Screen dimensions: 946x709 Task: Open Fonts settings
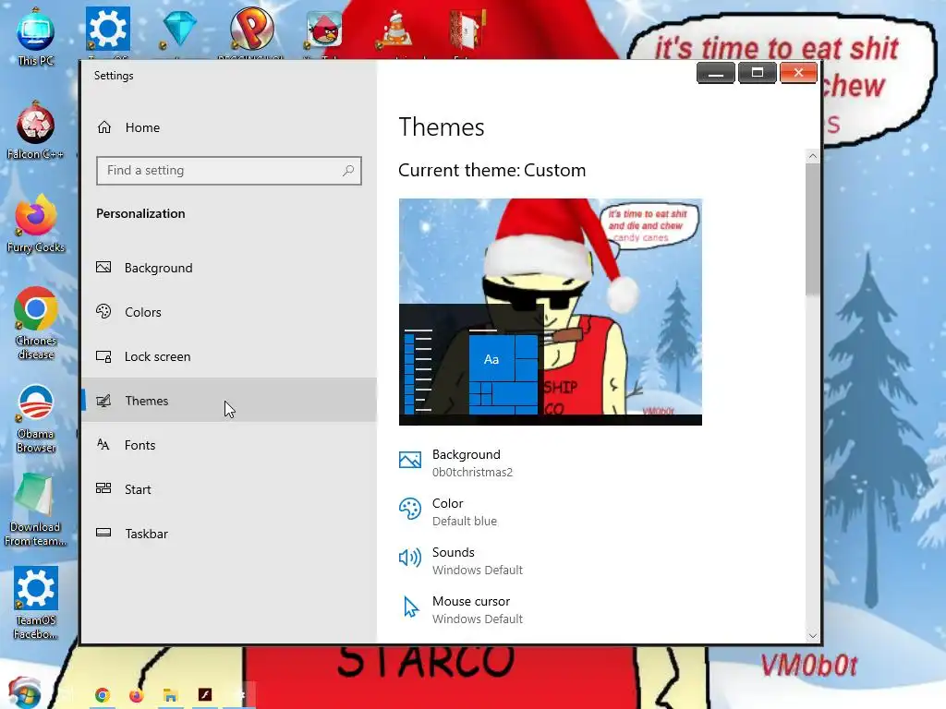pyautogui.click(x=229, y=445)
